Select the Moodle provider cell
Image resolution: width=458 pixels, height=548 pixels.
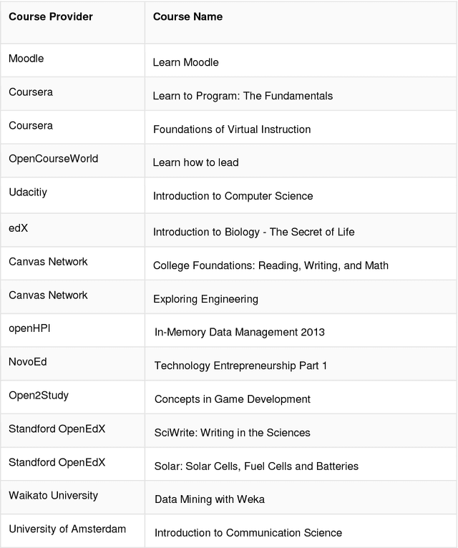[26, 59]
